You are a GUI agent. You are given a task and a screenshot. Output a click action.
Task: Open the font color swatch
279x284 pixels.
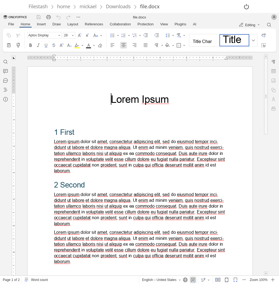tap(88, 45)
